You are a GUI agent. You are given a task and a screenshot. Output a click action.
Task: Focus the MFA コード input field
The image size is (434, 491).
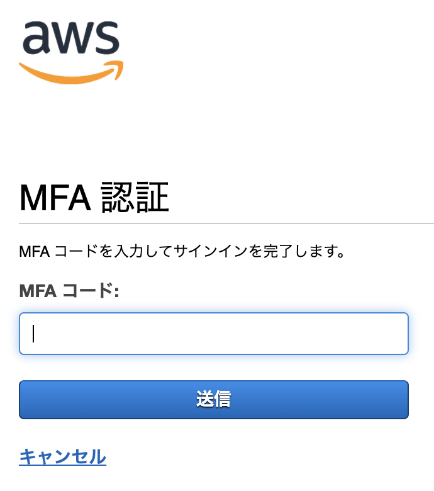(x=214, y=334)
